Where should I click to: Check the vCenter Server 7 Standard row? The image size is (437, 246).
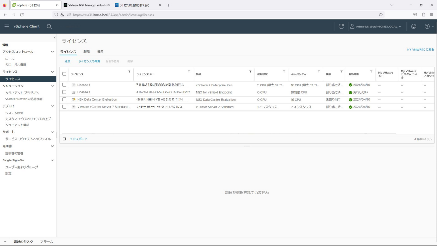64,107
